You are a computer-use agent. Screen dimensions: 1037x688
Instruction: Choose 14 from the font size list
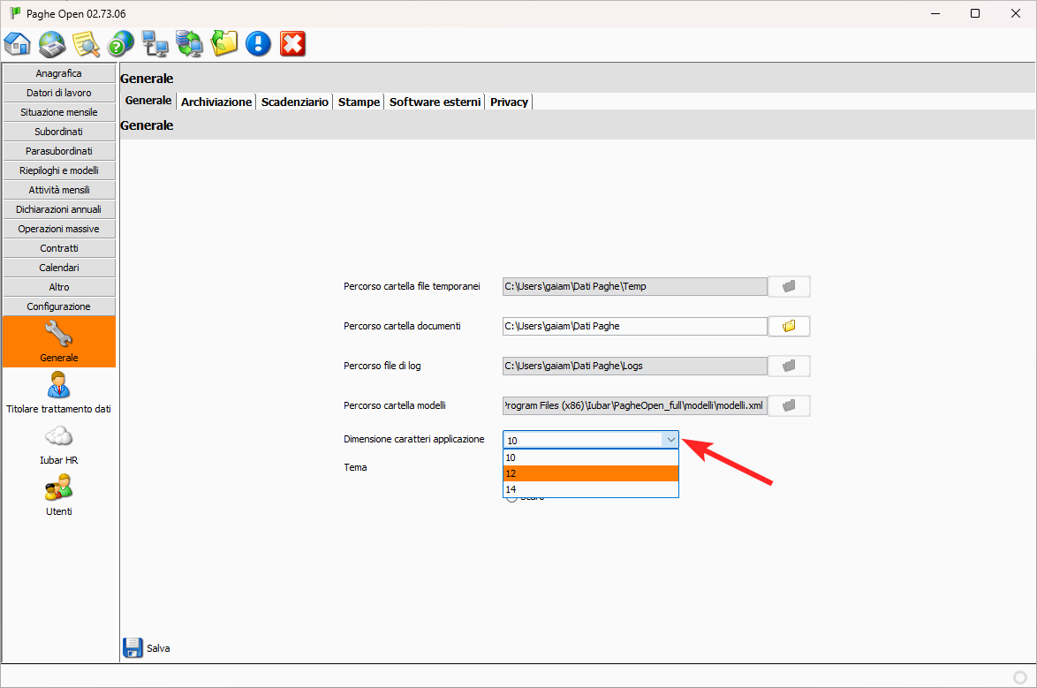(x=590, y=489)
